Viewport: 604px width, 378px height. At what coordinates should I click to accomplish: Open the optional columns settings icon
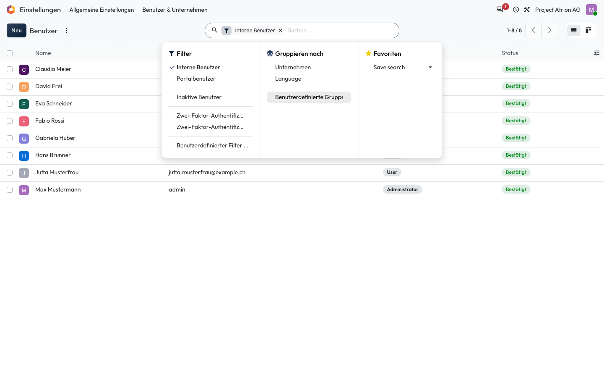click(x=596, y=53)
